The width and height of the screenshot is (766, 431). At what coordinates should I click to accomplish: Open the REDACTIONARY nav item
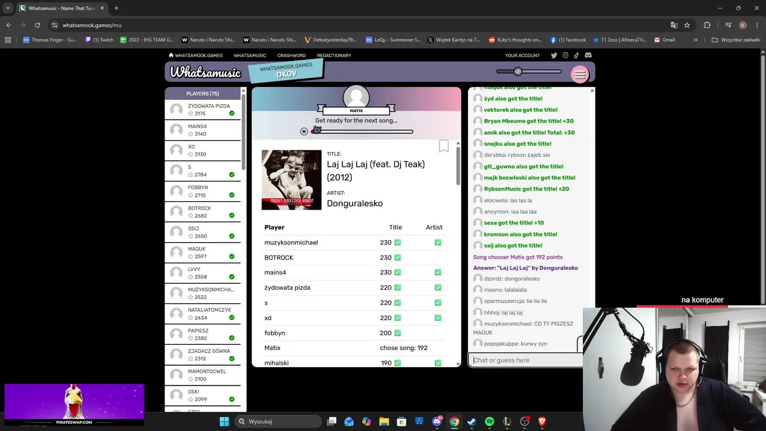[334, 55]
